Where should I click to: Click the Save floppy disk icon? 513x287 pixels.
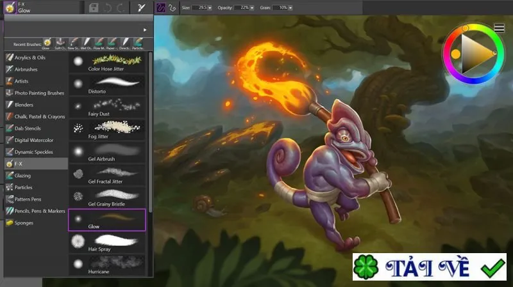[94, 8]
